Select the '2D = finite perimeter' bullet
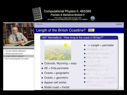 tap(56, 68)
